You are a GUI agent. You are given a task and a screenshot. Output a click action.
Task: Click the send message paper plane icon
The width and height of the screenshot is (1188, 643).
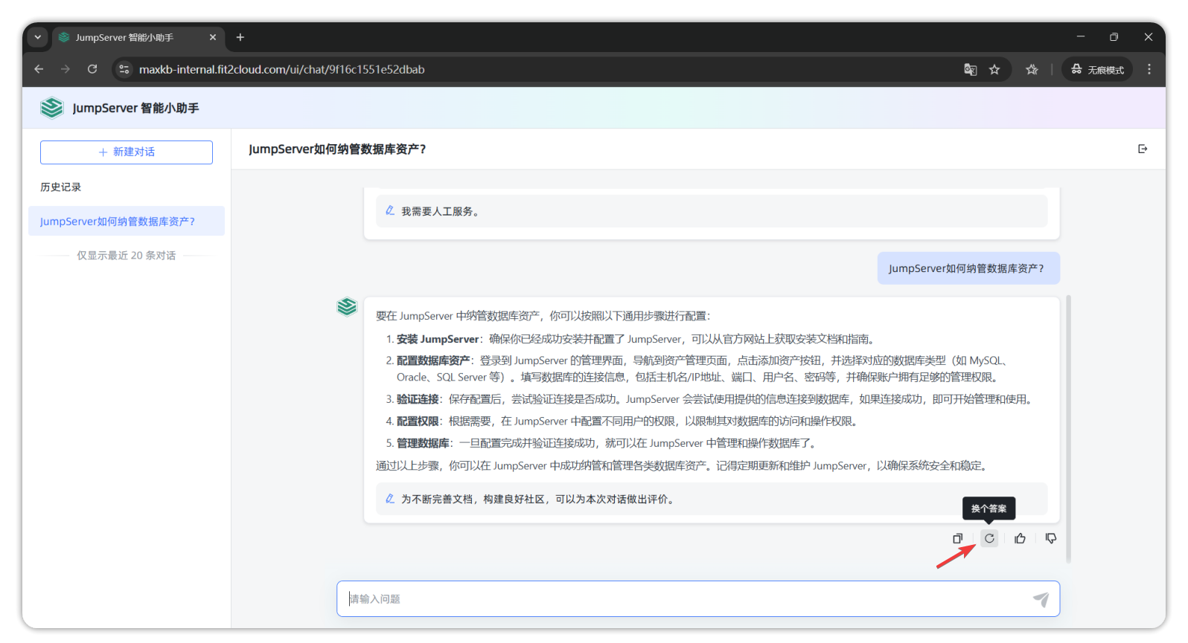click(x=1041, y=599)
